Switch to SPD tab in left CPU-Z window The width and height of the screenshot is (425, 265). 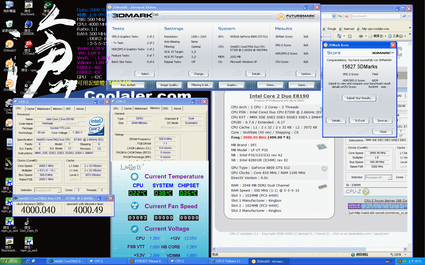coord(68,109)
